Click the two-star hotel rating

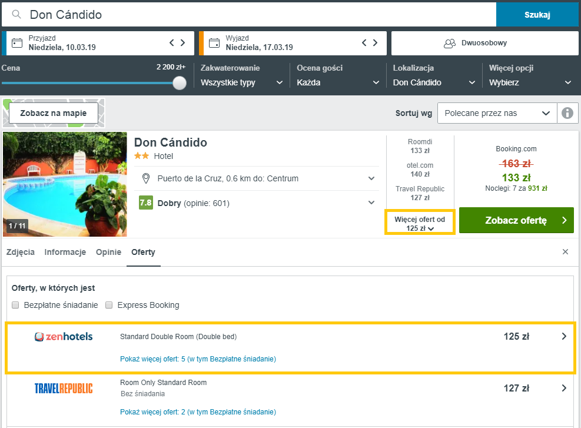pos(141,156)
